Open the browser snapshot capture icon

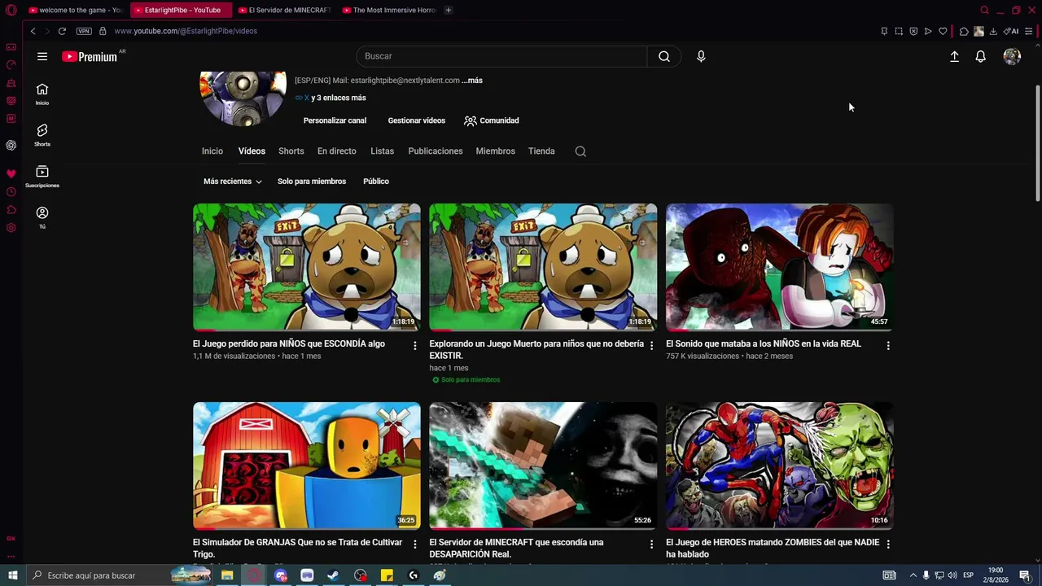pyautogui.click(x=899, y=31)
